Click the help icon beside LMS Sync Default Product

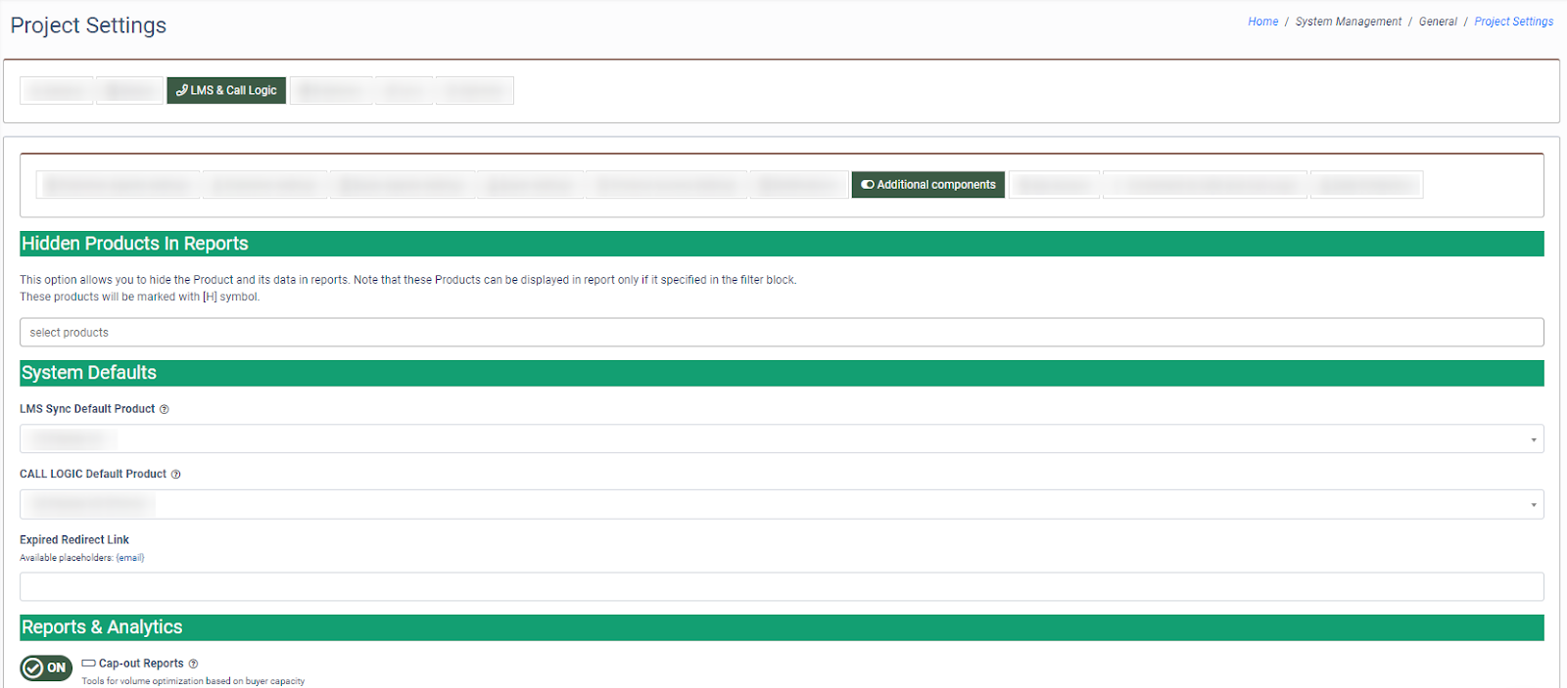(x=165, y=410)
